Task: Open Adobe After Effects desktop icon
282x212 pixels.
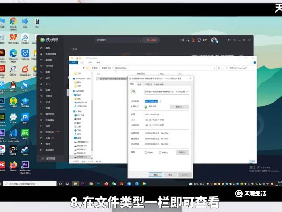Action: tap(25, 168)
